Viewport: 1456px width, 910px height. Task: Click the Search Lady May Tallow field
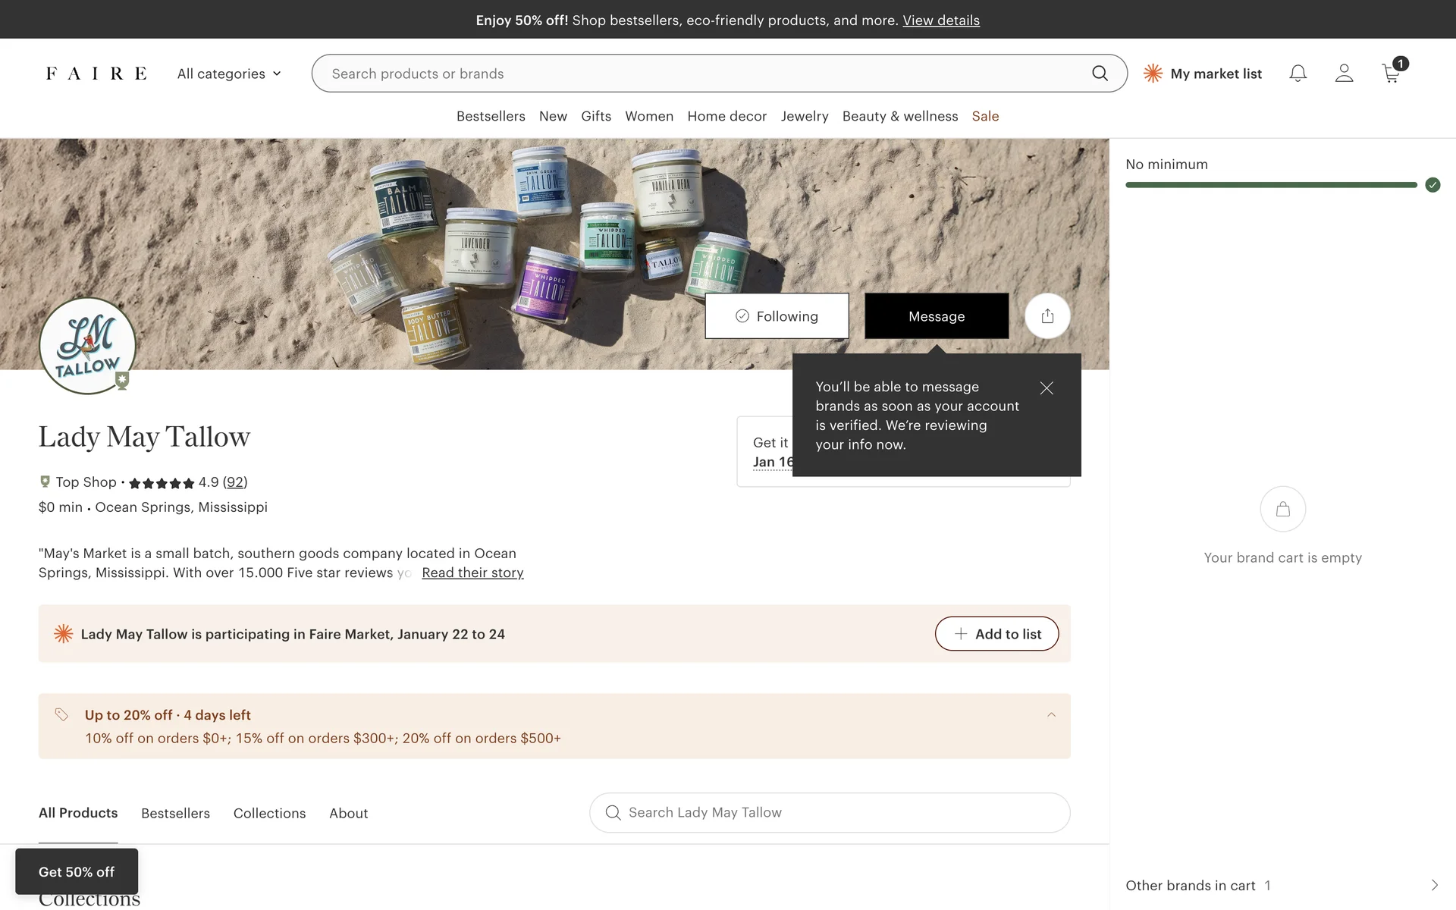830,813
